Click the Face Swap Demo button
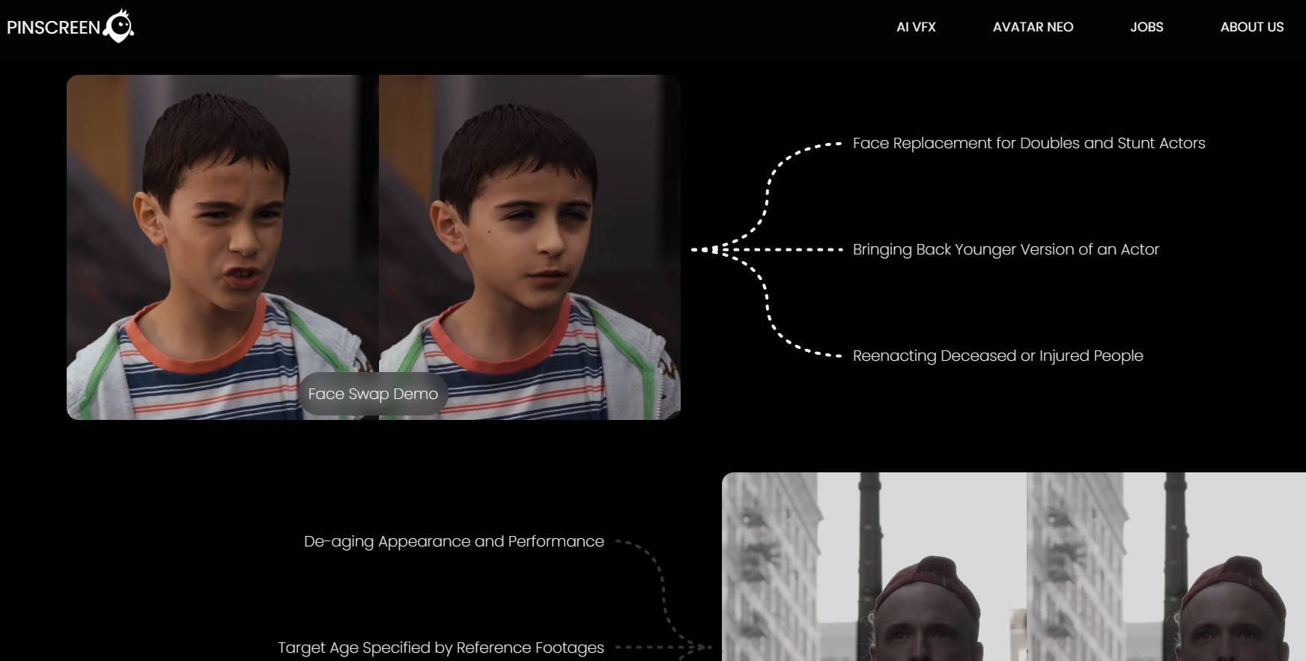Viewport: 1306px width, 661px height. 373,394
